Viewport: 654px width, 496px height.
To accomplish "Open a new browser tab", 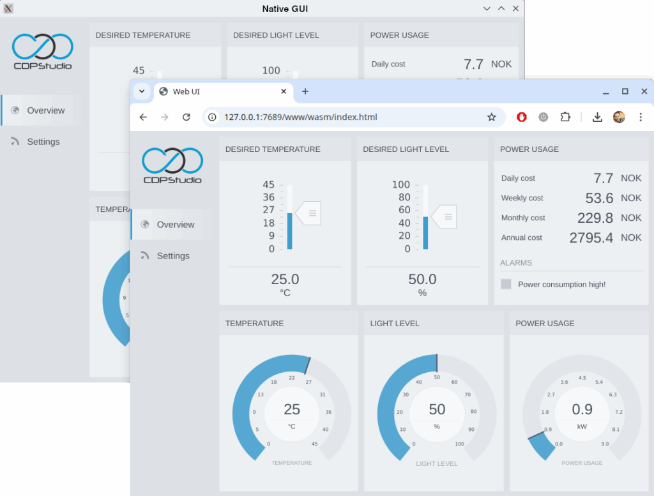I will (x=305, y=91).
